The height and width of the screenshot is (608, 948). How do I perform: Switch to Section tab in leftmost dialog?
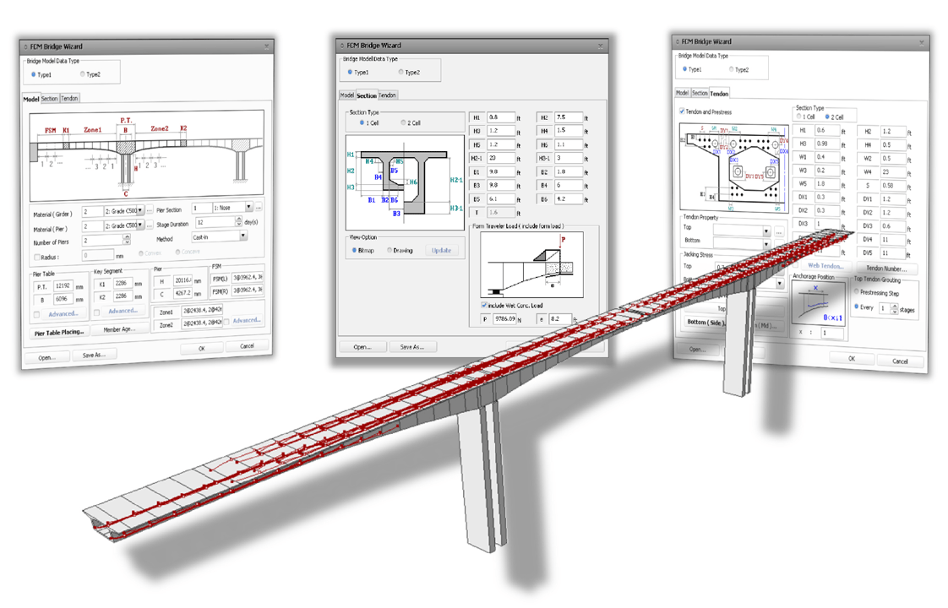click(50, 99)
